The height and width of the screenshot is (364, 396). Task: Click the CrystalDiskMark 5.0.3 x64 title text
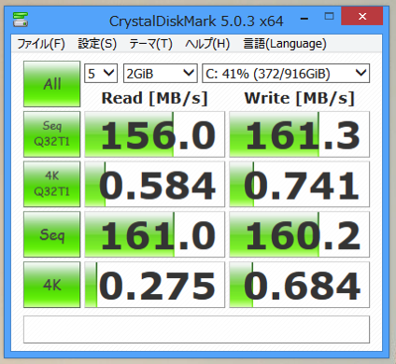[x=196, y=21]
